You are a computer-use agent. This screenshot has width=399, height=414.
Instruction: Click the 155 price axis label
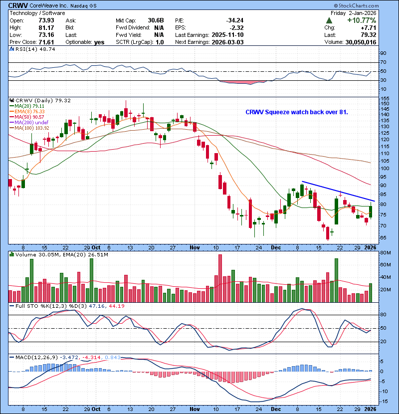click(385, 99)
